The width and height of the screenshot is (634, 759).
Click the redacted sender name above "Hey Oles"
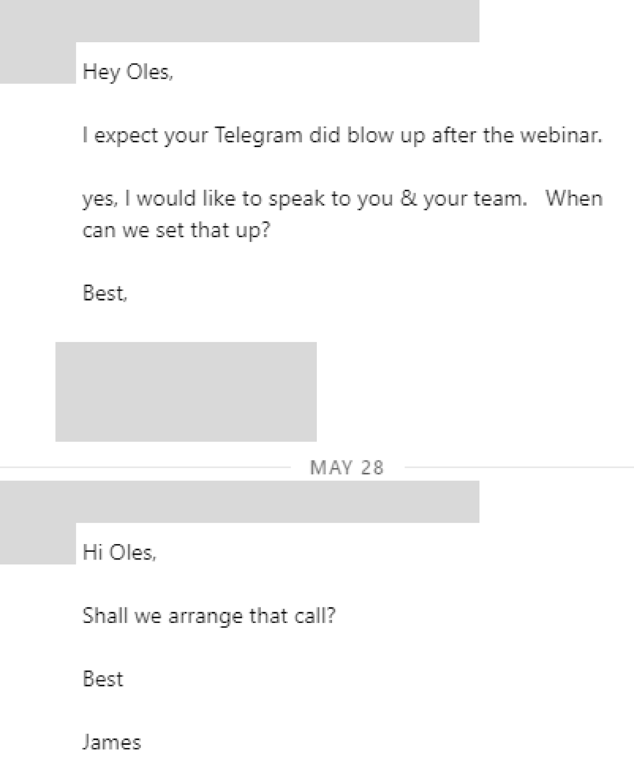(x=277, y=21)
